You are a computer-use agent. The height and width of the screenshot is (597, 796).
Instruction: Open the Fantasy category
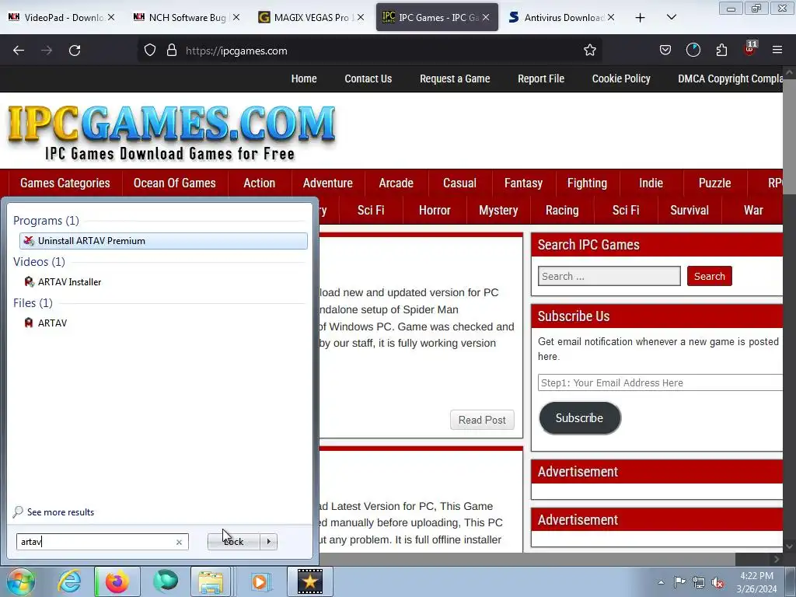[x=523, y=183]
